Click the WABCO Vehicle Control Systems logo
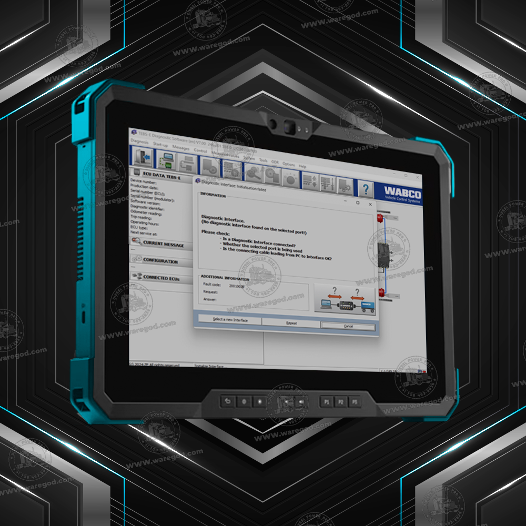526x526 pixels. (402, 194)
